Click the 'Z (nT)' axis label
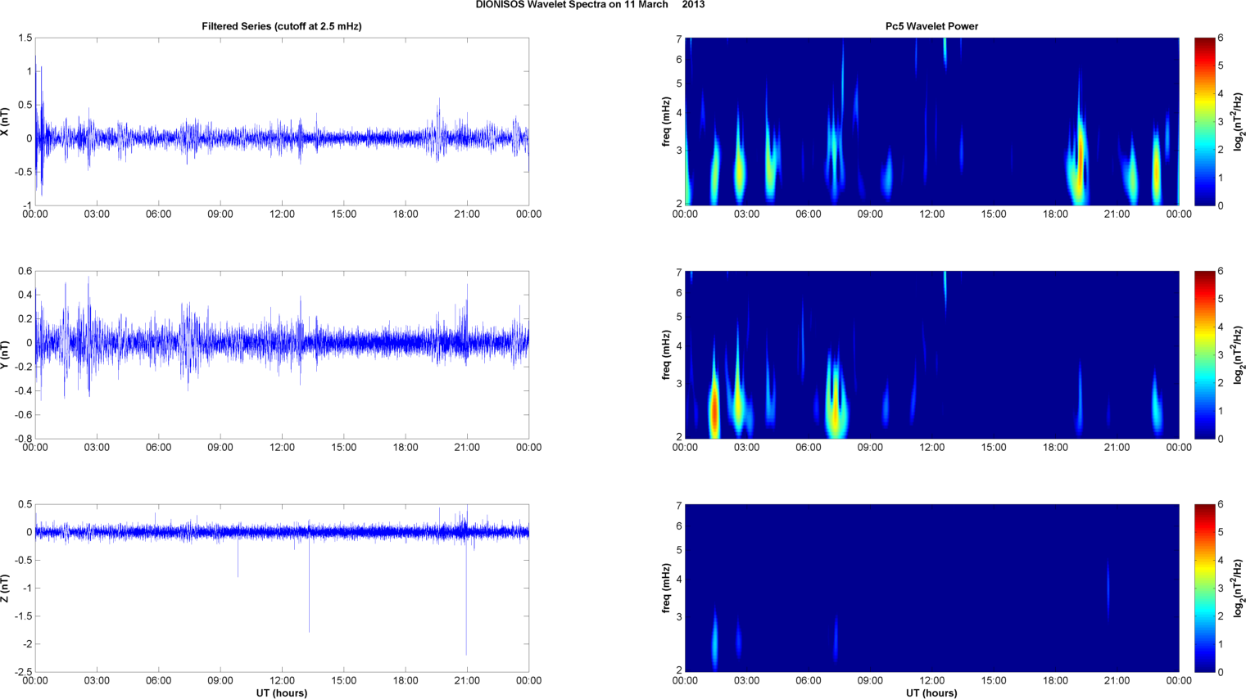The height and width of the screenshot is (699, 1246). tap(5, 589)
